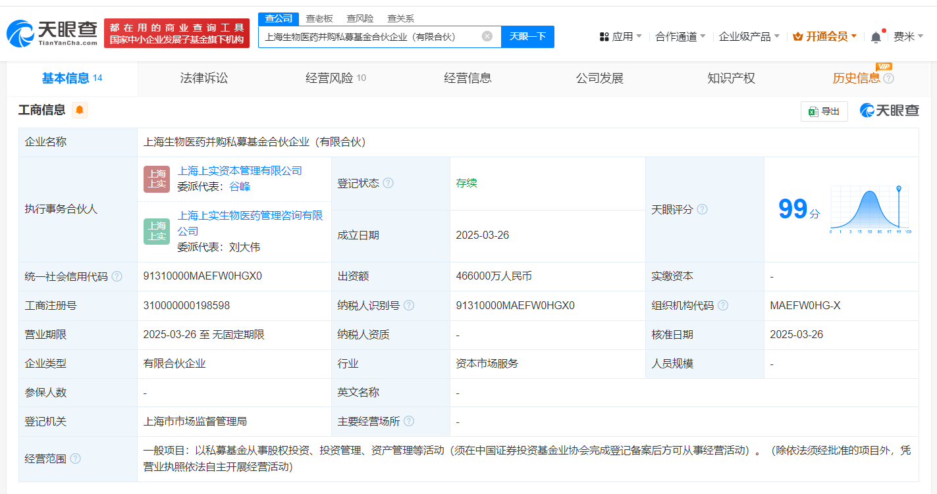Viewport: 937px width, 494px height.
Task: Switch to the 基本信息 tab
Action: pos(72,78)
